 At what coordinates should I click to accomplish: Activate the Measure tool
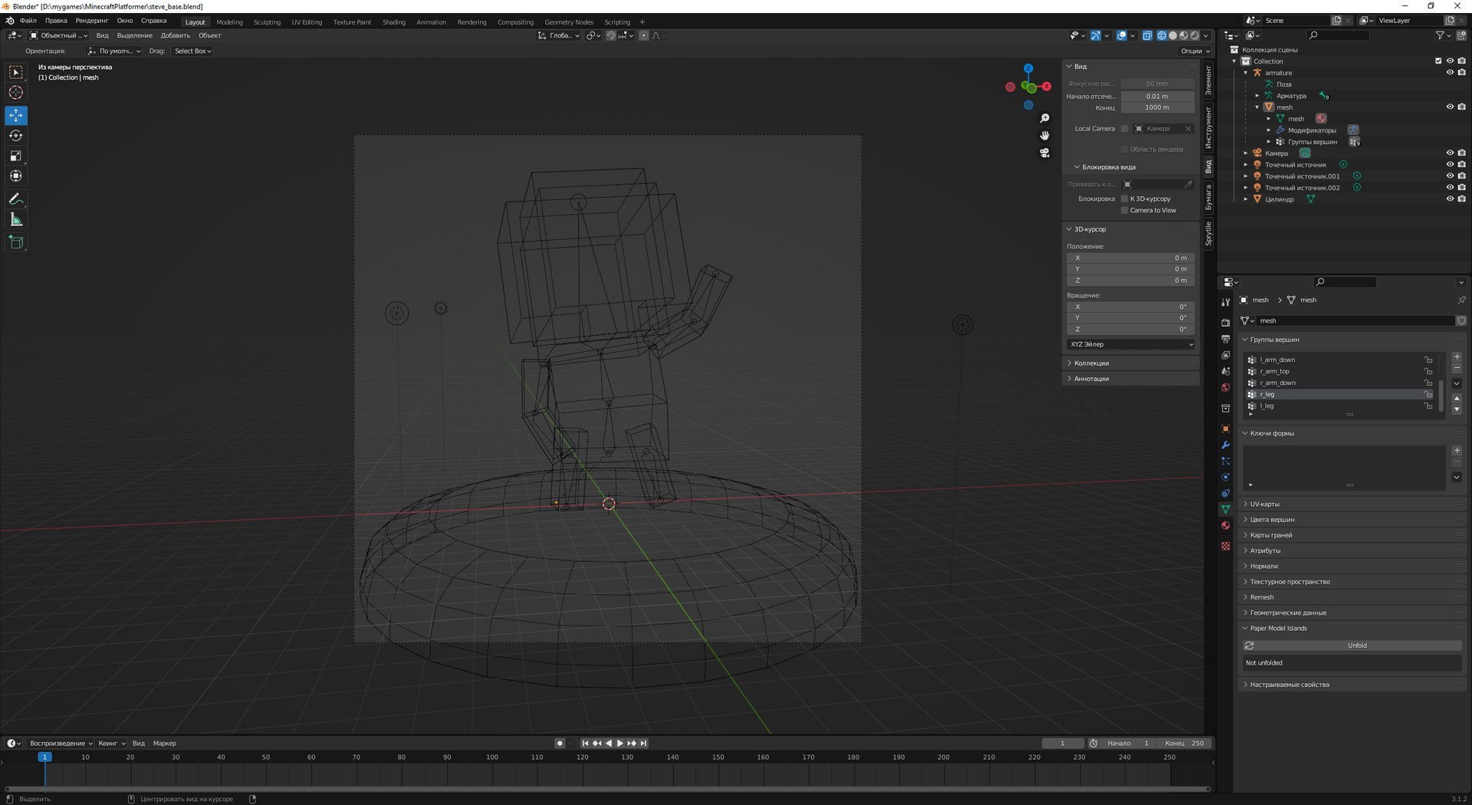(x=16, y=220)
